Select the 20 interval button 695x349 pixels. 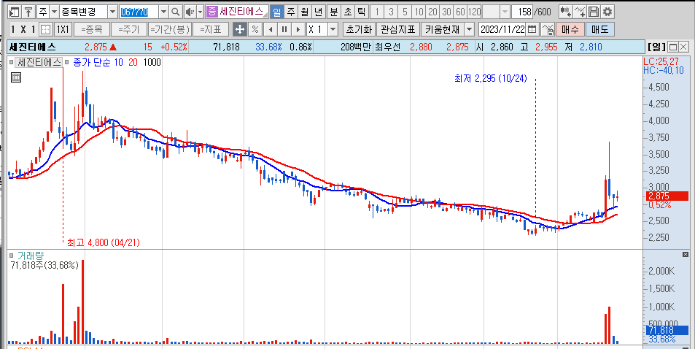click(433, 12)
